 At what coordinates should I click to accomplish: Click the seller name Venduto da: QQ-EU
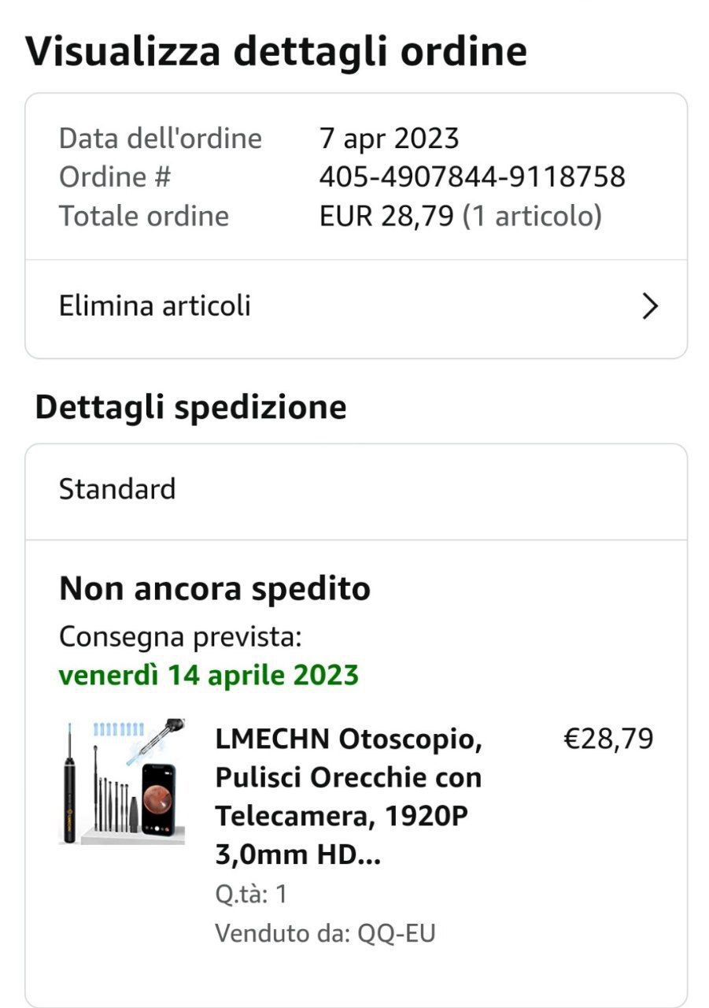325,933
